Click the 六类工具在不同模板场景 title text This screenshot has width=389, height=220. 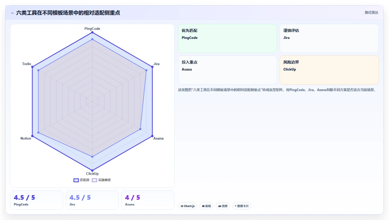click(x=68, y=13)
